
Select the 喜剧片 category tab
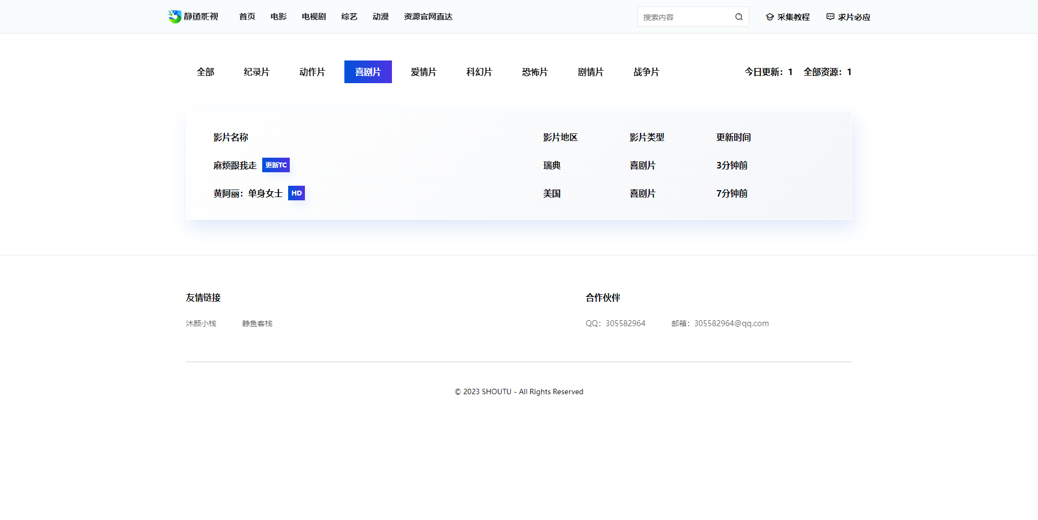tap(368, 72)
